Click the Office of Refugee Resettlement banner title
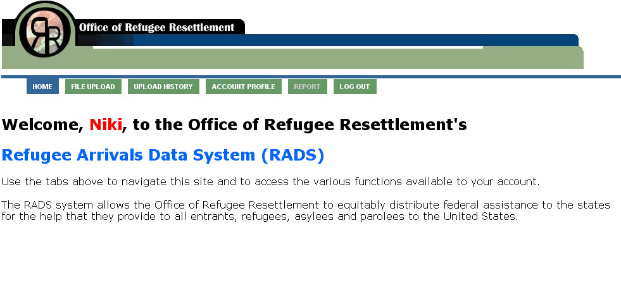The height and width of the screenshot is (304, 621). tap(157, 27)
